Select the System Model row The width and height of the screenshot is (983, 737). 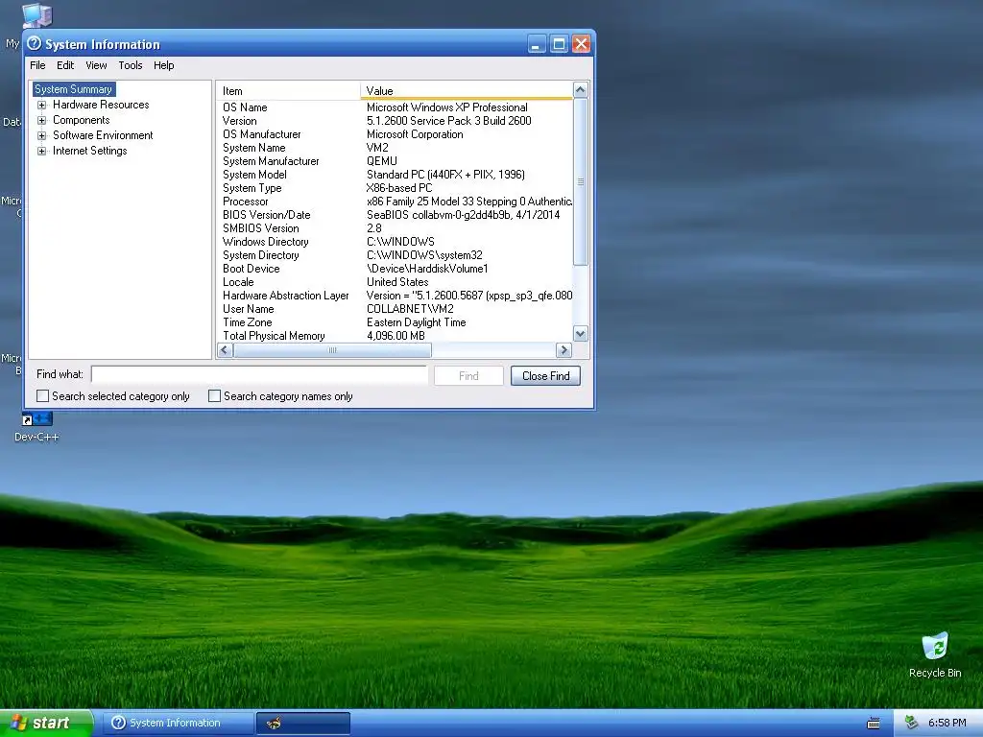[395, 175]
